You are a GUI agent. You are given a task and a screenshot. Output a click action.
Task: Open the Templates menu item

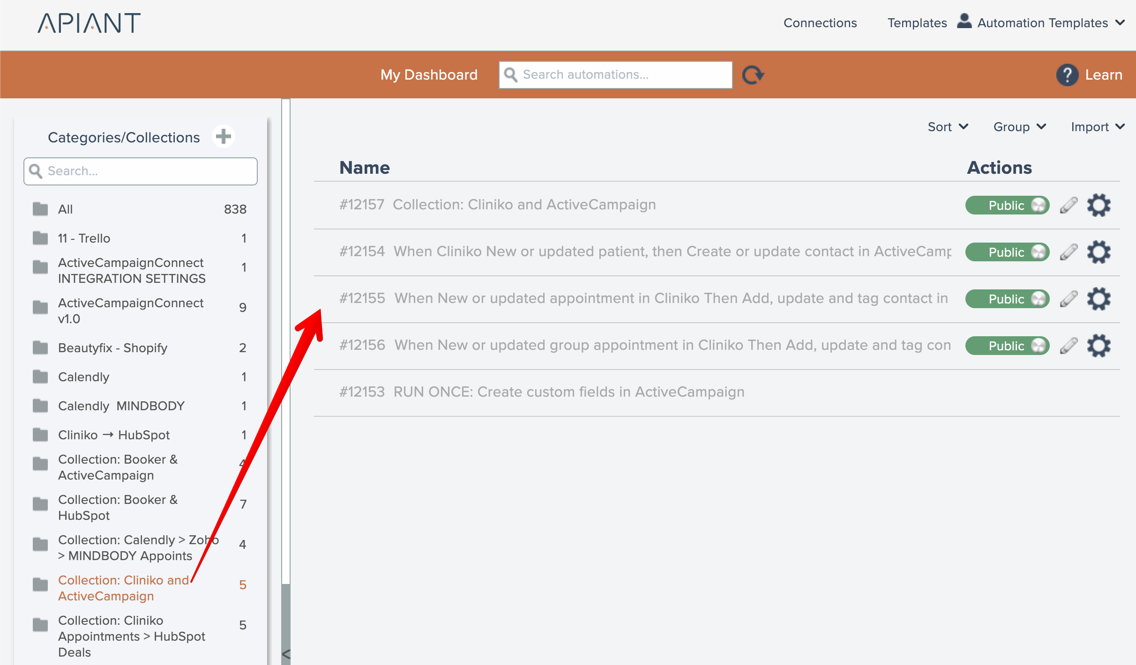click(x=917, y=23)
